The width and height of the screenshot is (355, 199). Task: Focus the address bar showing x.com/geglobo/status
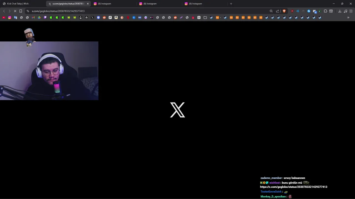coord(150,11)
